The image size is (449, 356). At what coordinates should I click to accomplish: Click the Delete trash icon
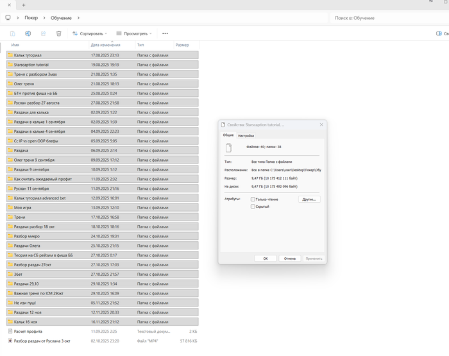click(59, 33)
